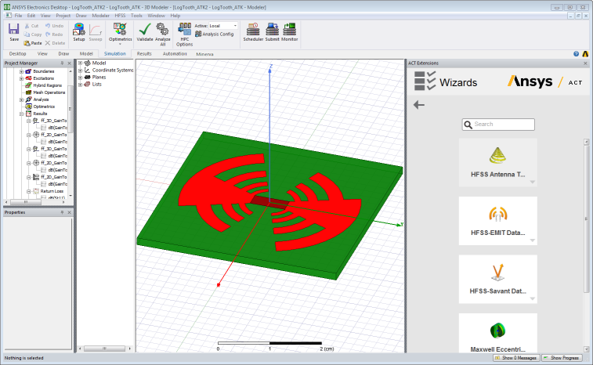Collapse the Results node in Project Manager
The image size is (593, 365).
[21, 114]
